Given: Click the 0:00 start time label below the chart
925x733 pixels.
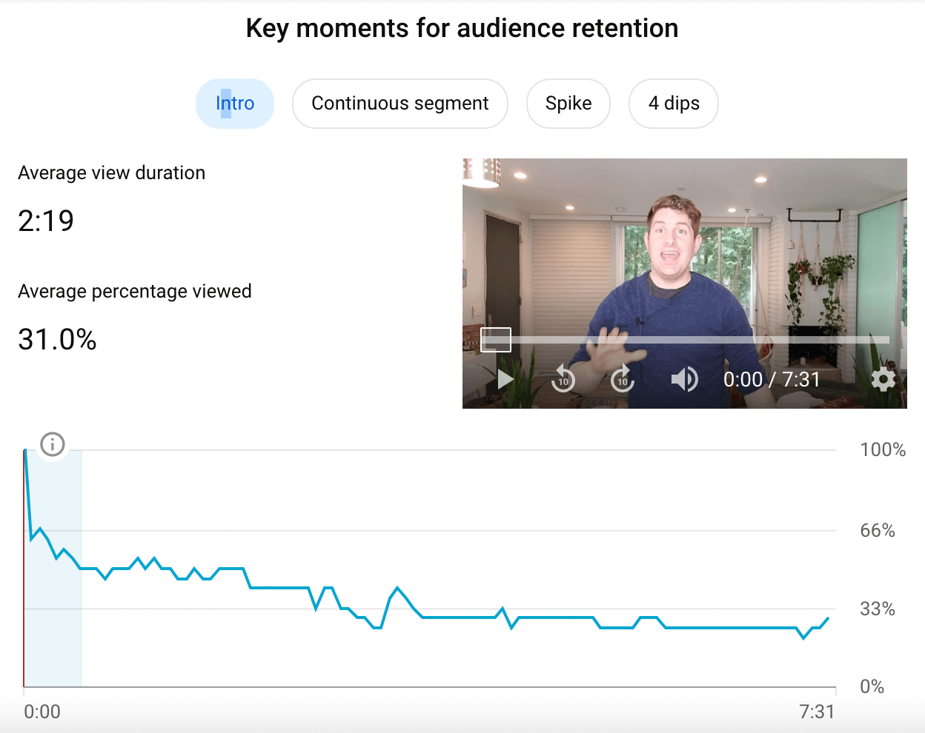Looking at the screenshot, I should (x=42, y=712).
